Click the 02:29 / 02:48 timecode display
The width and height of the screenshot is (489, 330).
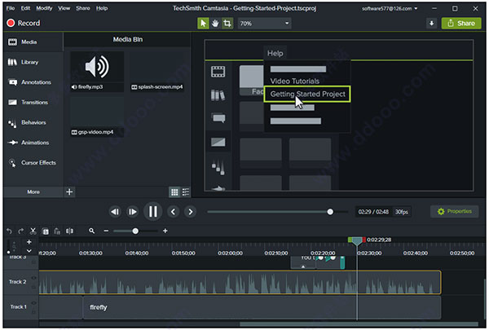[x=373, y=212]
